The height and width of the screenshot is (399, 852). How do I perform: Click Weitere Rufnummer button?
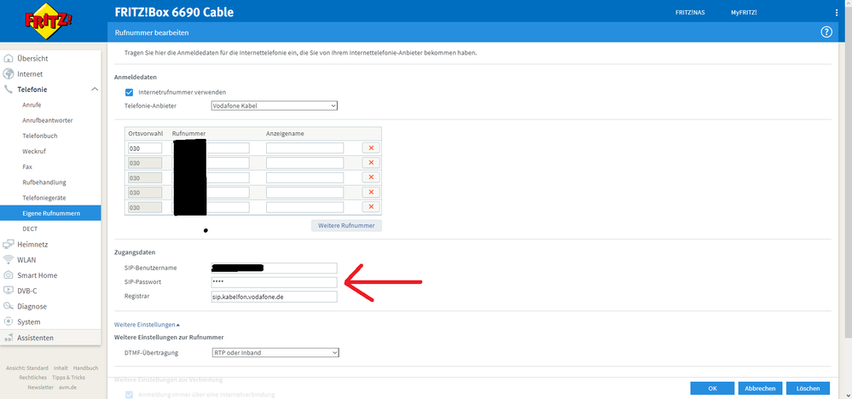coord(346,225)
